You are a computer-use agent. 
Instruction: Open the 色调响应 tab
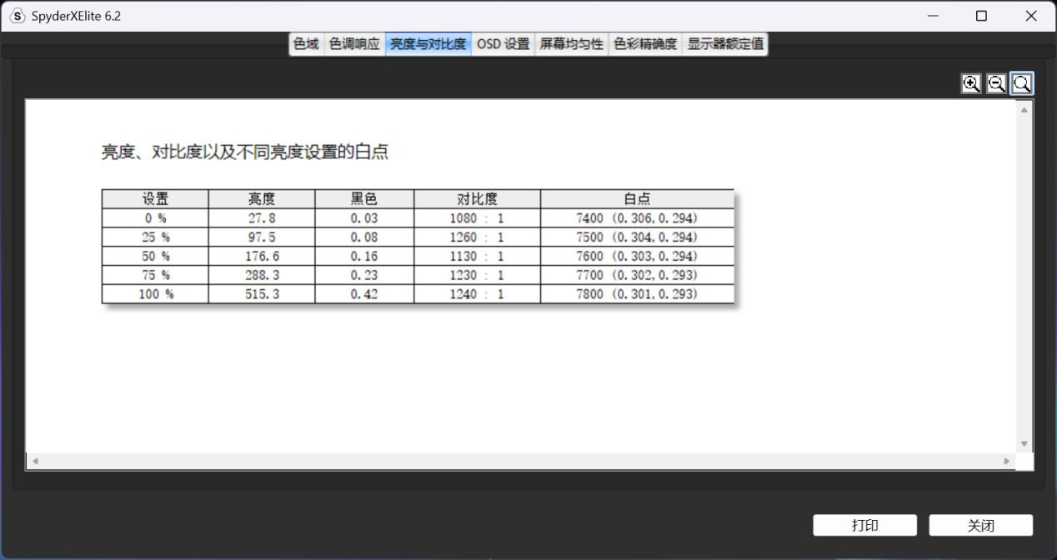[354, 44]
